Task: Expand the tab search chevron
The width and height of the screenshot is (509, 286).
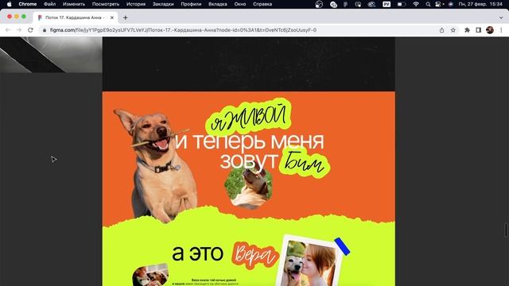Action: click(501, 17)
